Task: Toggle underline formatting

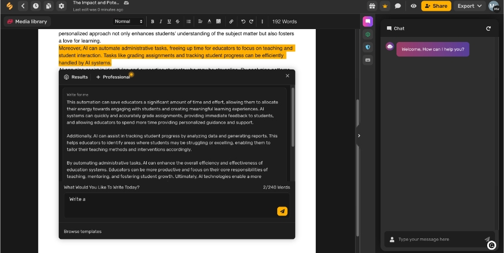Action: click(169, 21)
